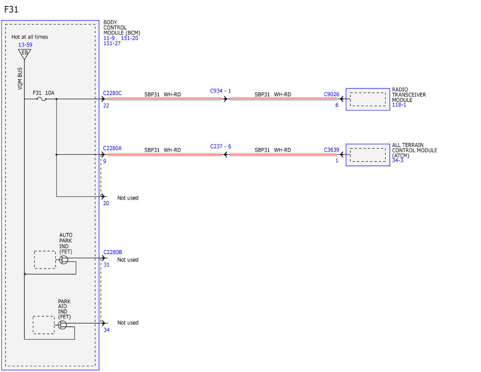This screenshot has height=372, width=481.
Task: Follow the 118-1 Radio Transceiver Module link
Action: pyautogui.click(x=399, y=105)
